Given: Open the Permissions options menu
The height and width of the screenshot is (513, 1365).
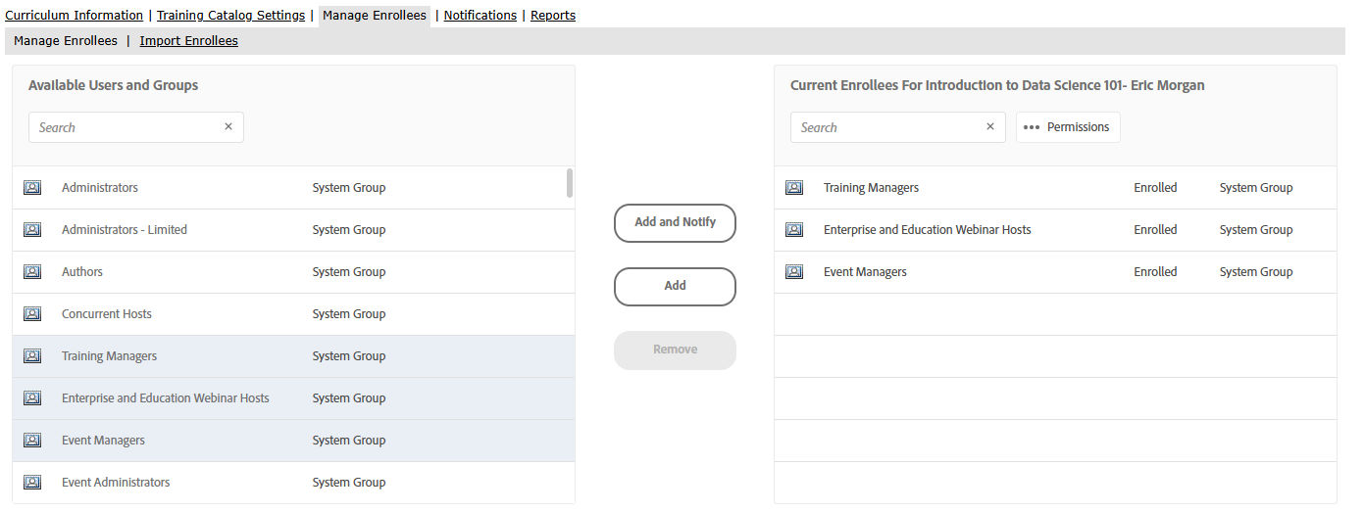Looking at the screenshot, I should tap(1068, 127).
